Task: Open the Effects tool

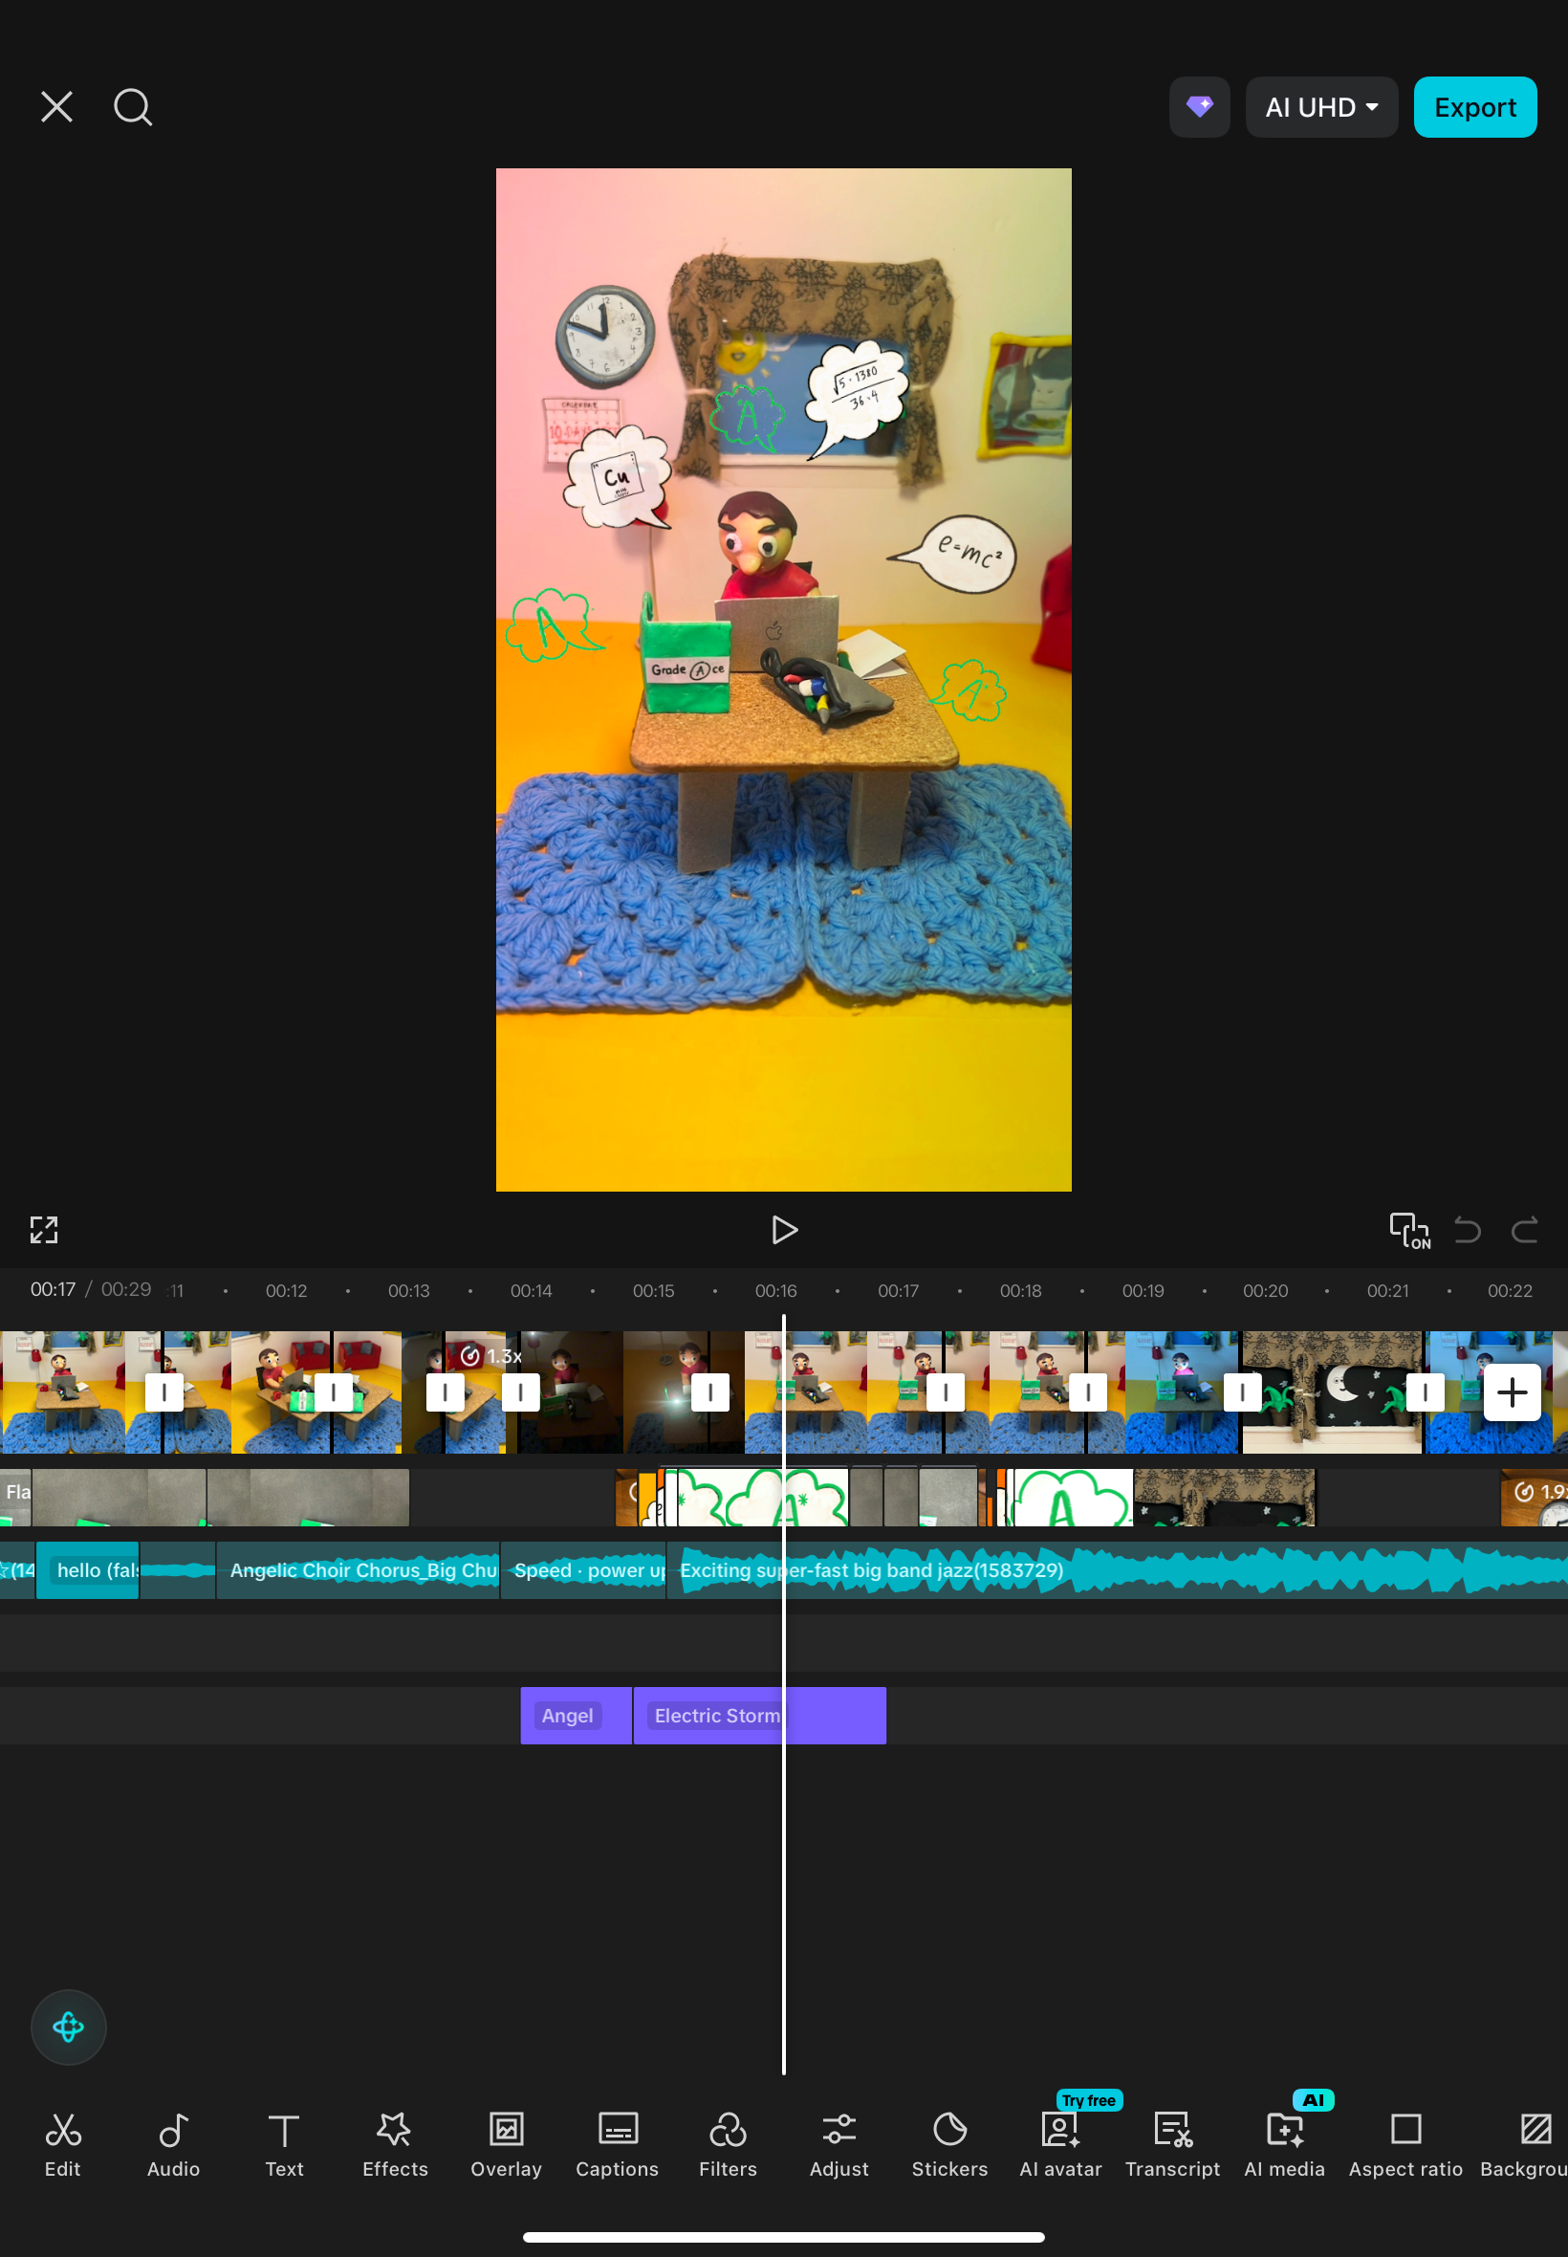Action: (x=395, y=2145)
